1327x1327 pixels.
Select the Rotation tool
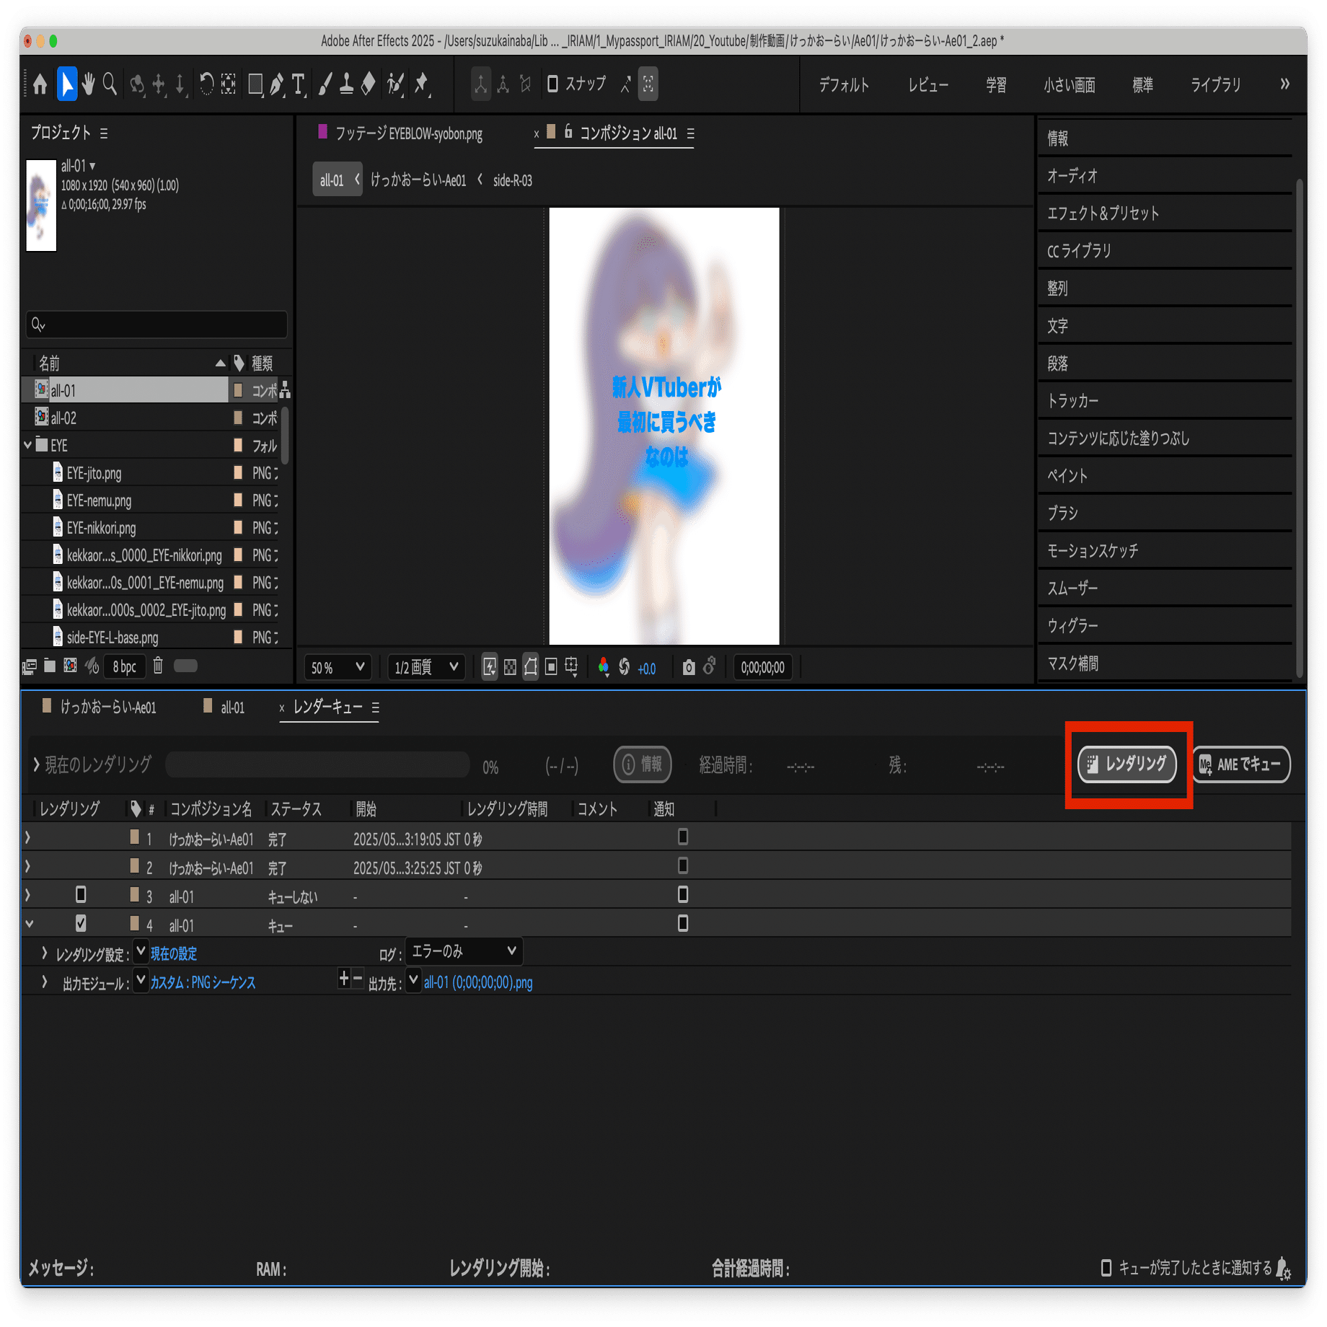click(x=206, y=84)
